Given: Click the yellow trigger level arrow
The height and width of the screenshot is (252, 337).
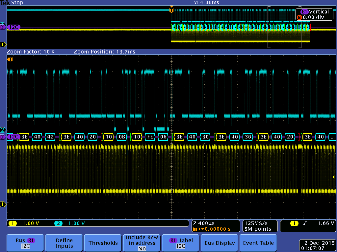Looking at the screenshot, I should click(334, 177).
